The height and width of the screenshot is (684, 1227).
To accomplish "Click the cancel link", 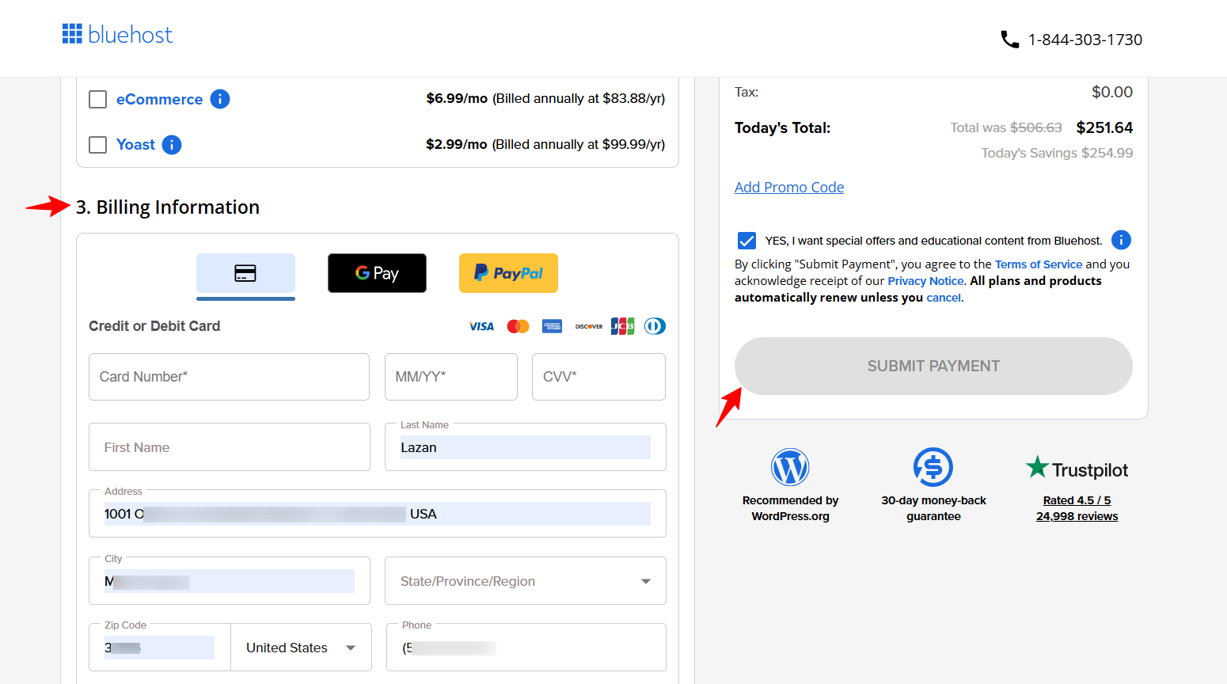I will [x=944, y=298].
